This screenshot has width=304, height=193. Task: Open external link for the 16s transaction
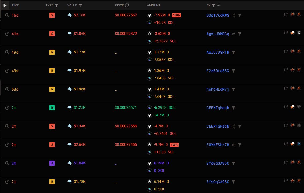click(286, 14)
